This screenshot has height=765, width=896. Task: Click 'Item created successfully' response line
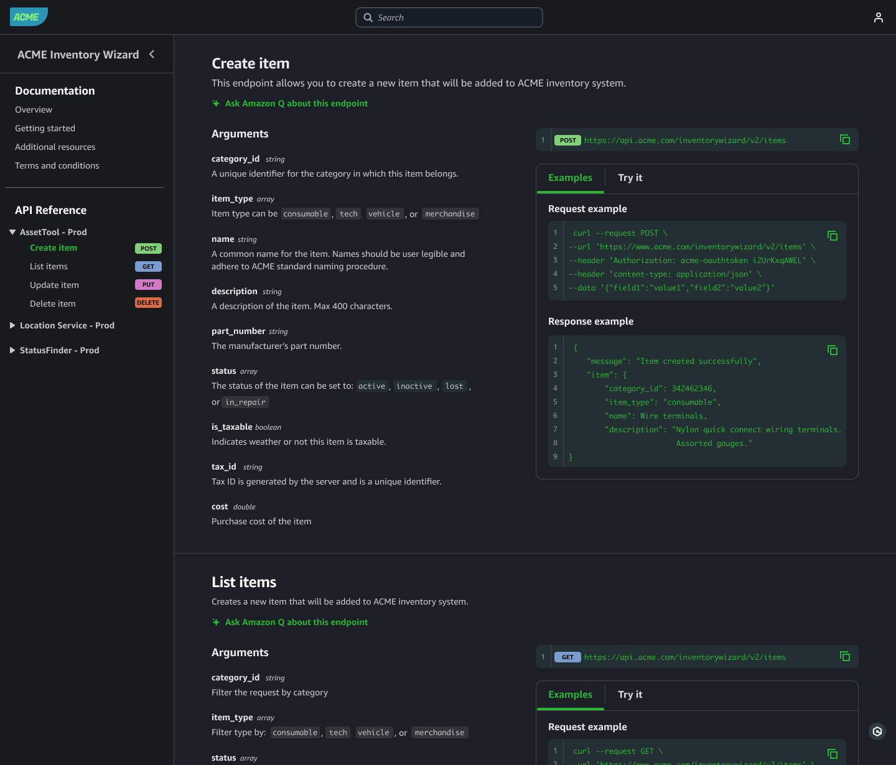[673, 361]
